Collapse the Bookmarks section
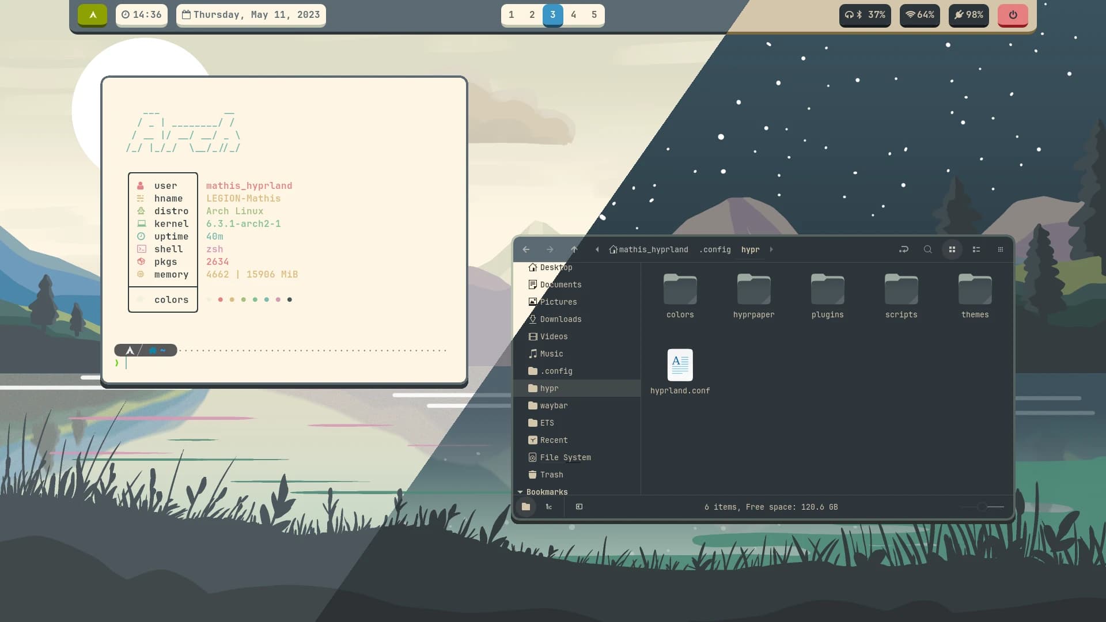Viewport: 1106px width, 622px height. tap(520, 492)
